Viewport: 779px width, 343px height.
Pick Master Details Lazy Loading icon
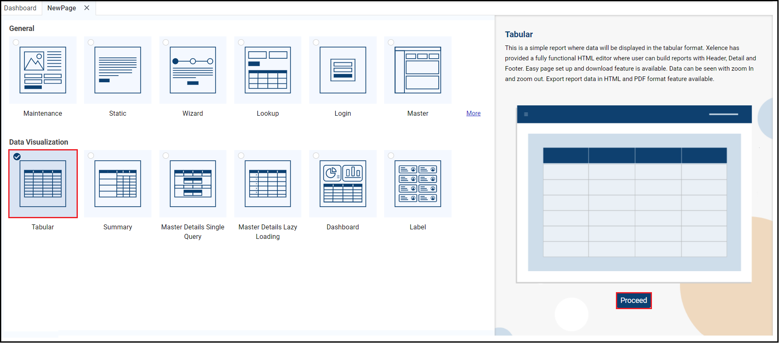tap(268, 183)
